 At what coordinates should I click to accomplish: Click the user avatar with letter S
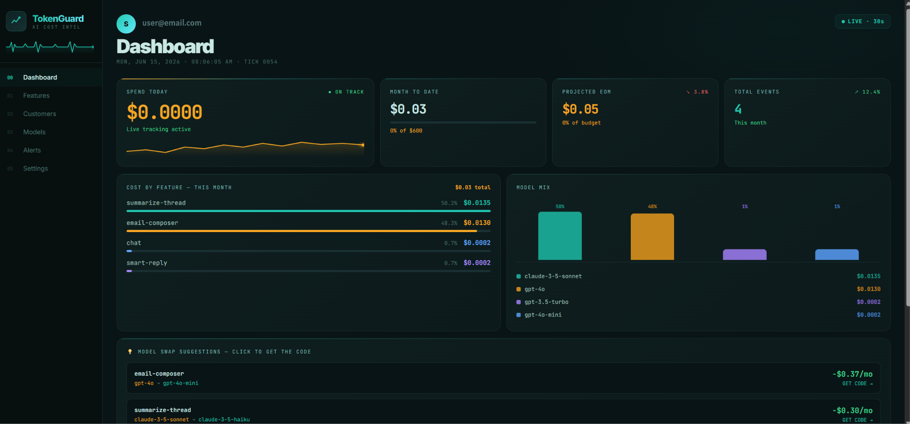click(126, 24)
